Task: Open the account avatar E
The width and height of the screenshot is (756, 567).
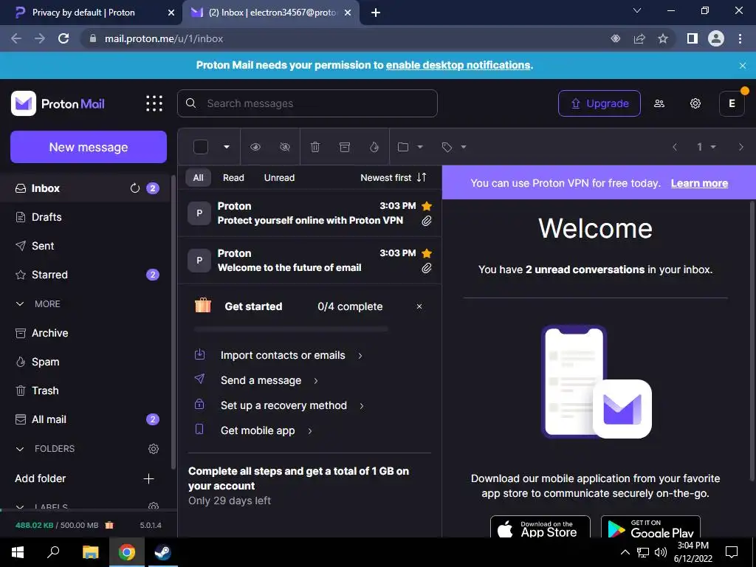Action: [732, 103]
